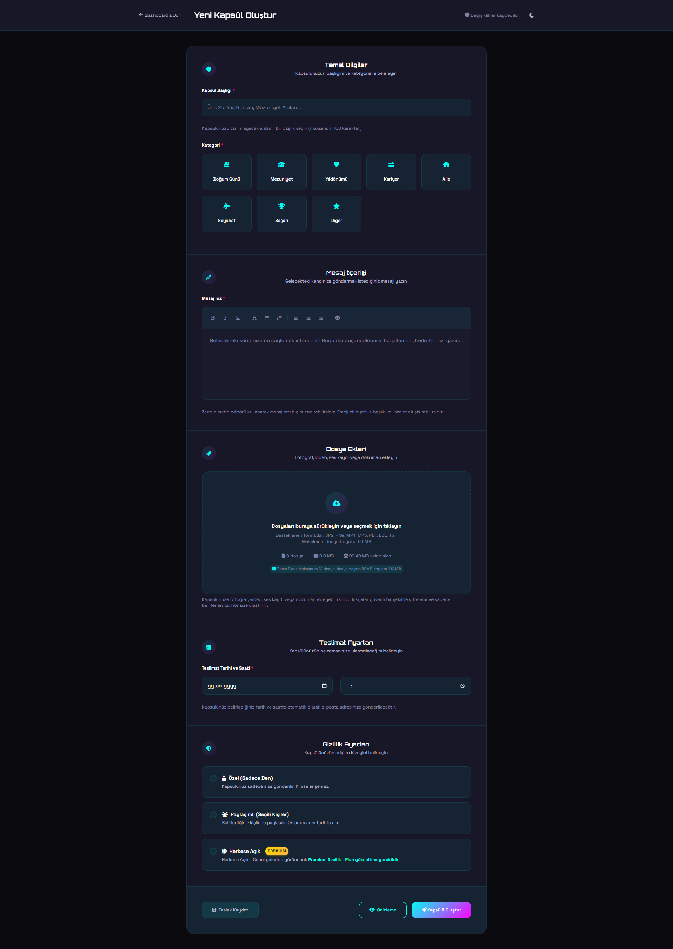Viewport: 673px width, 949px height.
Task: Pick the Kariyer category card
Action: pyautogui.click(x=391, y=172)
